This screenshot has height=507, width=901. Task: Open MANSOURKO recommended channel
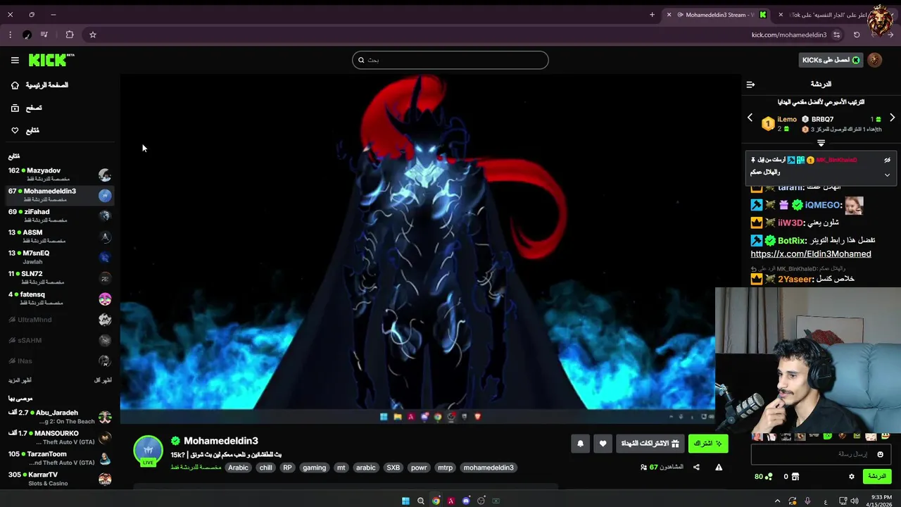[59, 437]
